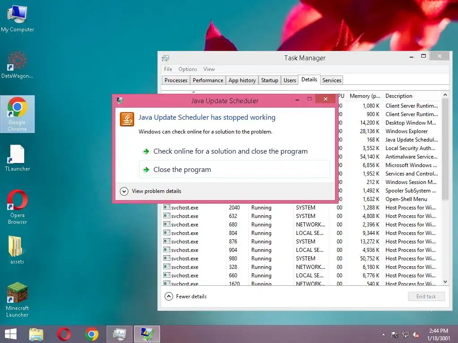Show hidden system tray icons
Viewport: 458px width, 343px height.
tap(383, 335)
